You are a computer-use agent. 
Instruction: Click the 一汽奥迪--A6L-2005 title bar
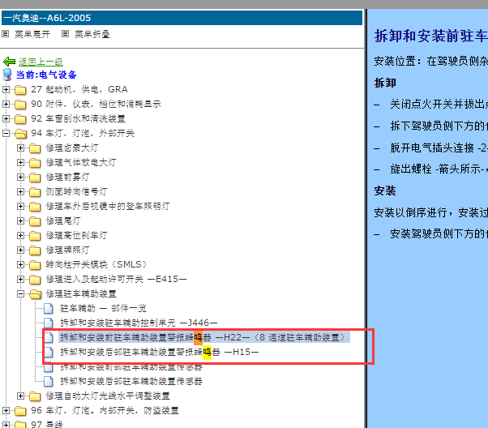(x=182, y=18)
